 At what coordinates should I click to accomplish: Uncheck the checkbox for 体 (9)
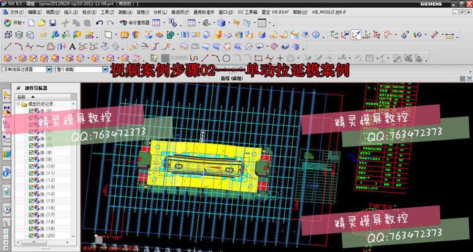point(31,159)
